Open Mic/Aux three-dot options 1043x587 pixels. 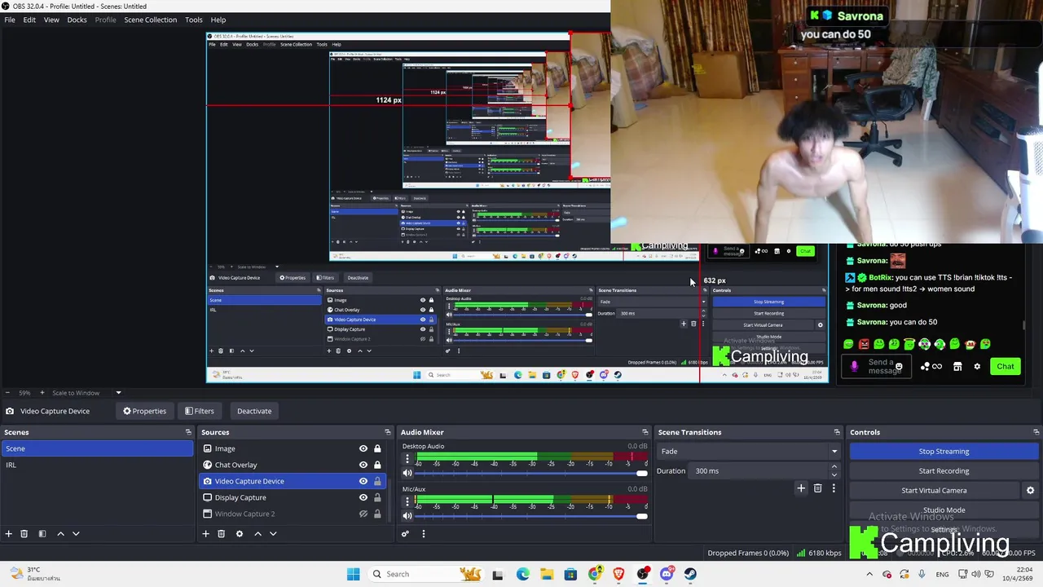point(407,501)
